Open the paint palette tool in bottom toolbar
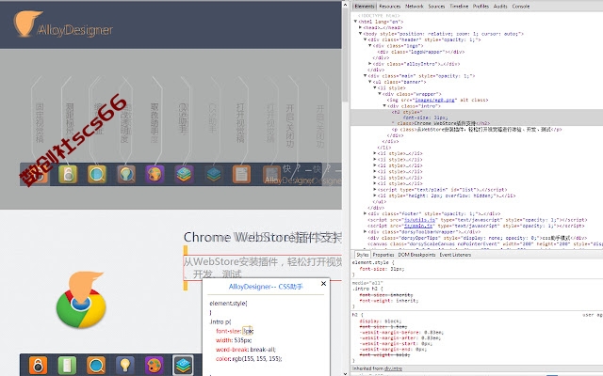The image size is (603, 376). 154,365
